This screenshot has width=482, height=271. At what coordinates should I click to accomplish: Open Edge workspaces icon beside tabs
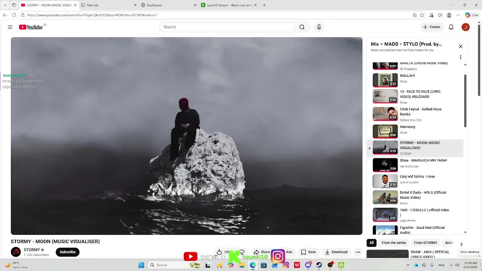(14, 5)
